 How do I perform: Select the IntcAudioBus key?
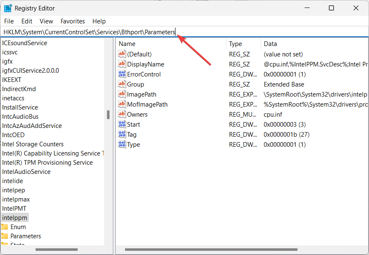(20, 116)
